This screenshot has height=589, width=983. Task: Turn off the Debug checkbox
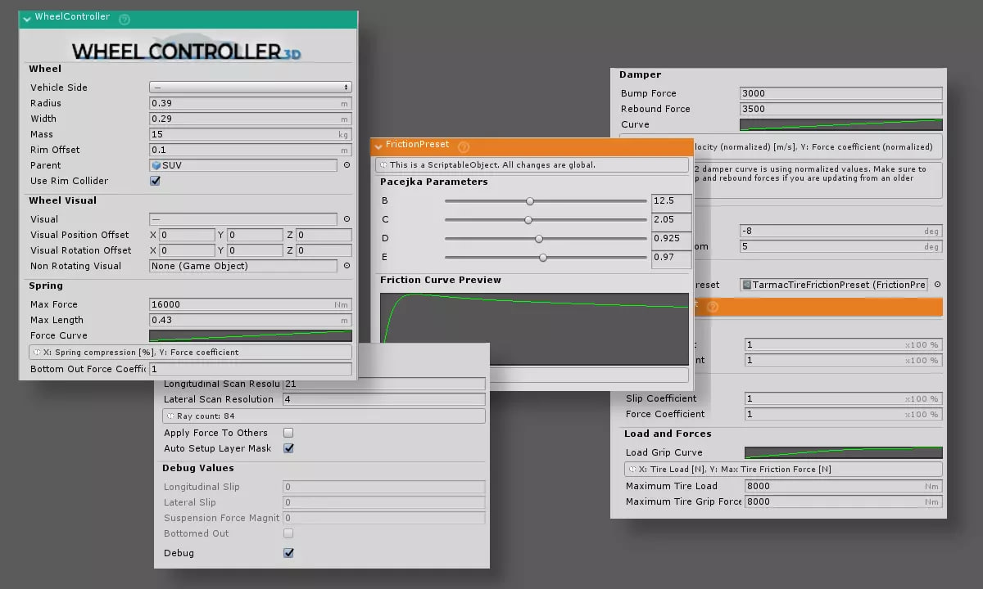tap(288, 553)
